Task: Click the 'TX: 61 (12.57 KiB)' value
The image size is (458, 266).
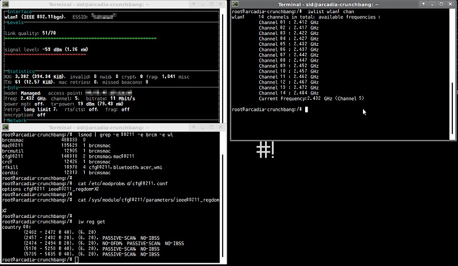Action: coord(29,82)
